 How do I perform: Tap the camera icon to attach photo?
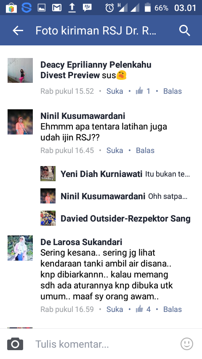point(15,344)
